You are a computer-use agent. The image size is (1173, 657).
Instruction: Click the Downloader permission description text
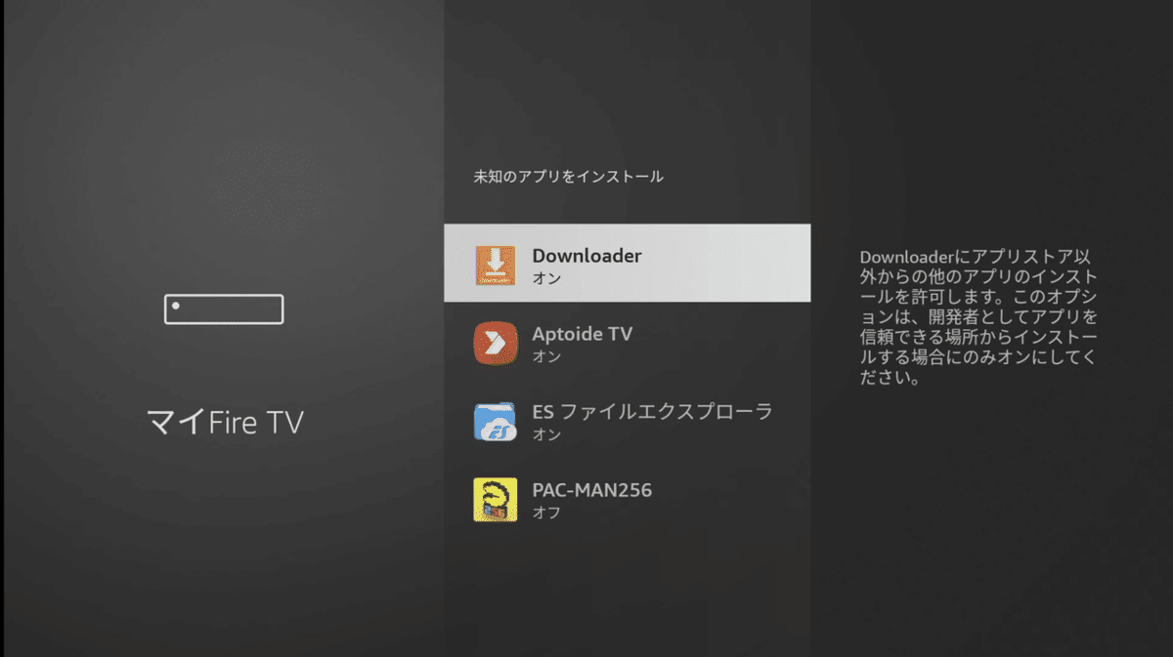coord(977,318)
